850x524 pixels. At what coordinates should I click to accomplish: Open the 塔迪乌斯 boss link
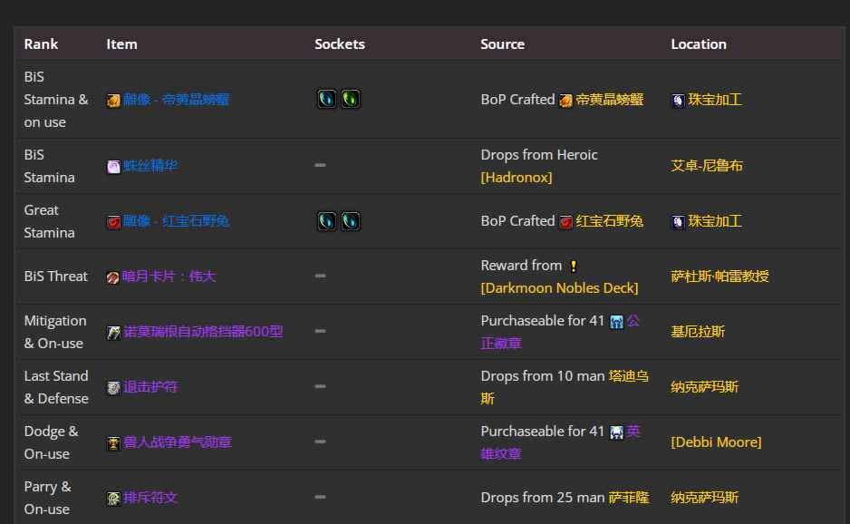[628, 376]
